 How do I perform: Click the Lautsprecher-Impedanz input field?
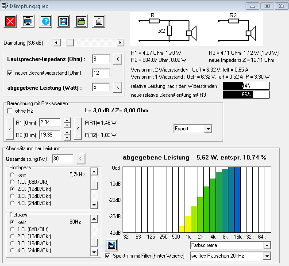(x=101, y=59)
